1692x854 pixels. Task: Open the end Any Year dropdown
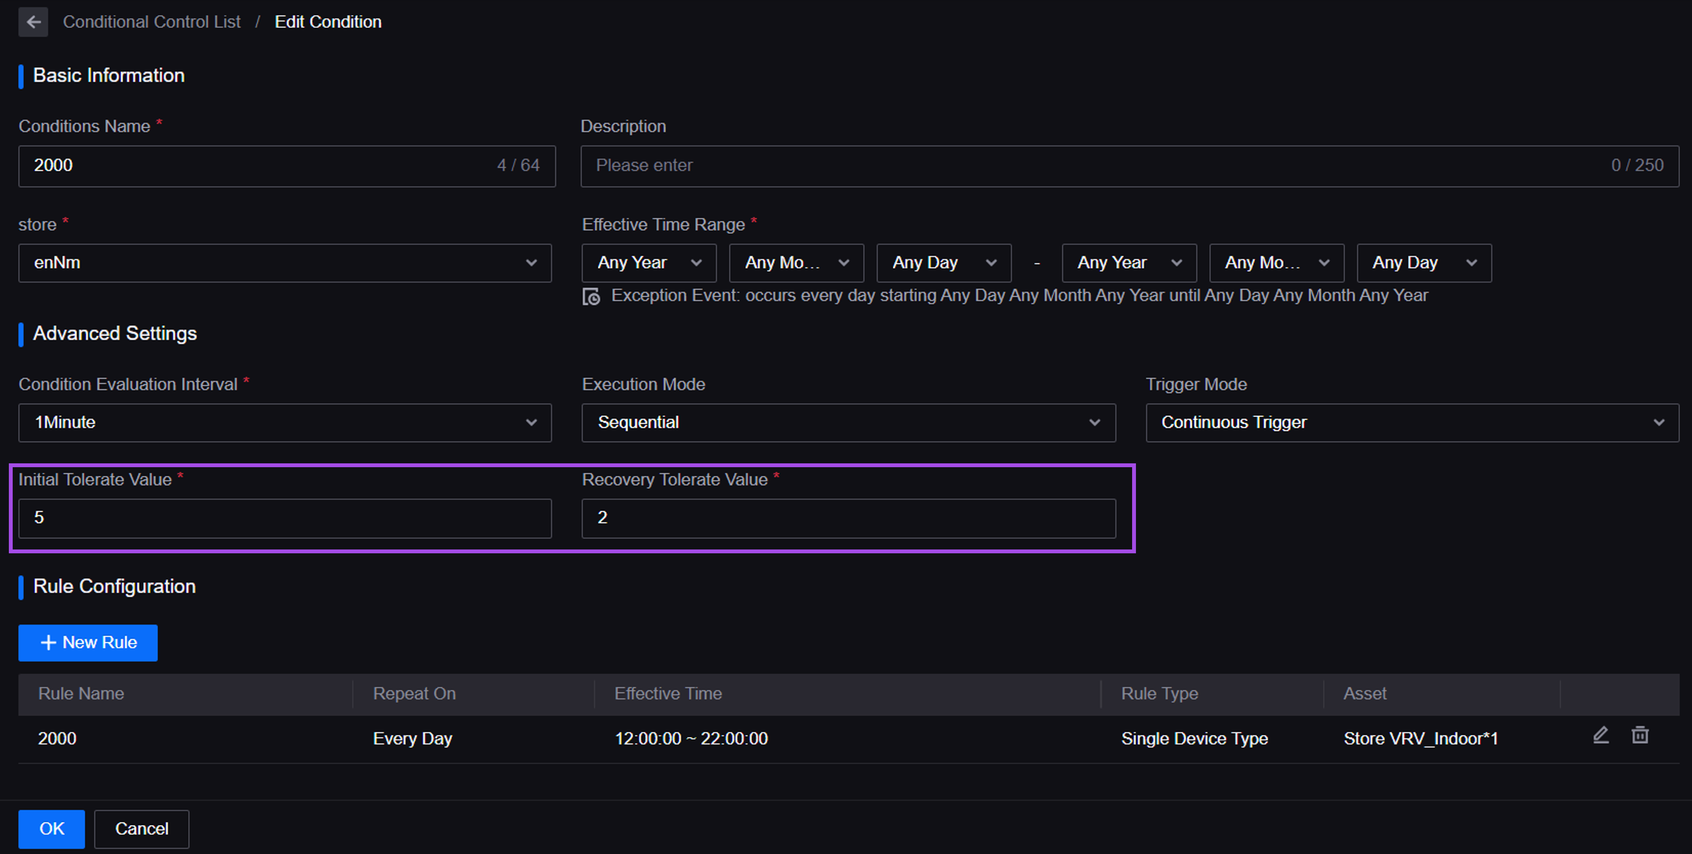(x=1128, y=263)
